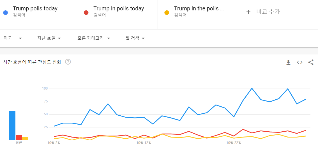Click the 10월 12일 date label
The image size is (318, 151).
(x=144, y=143)
